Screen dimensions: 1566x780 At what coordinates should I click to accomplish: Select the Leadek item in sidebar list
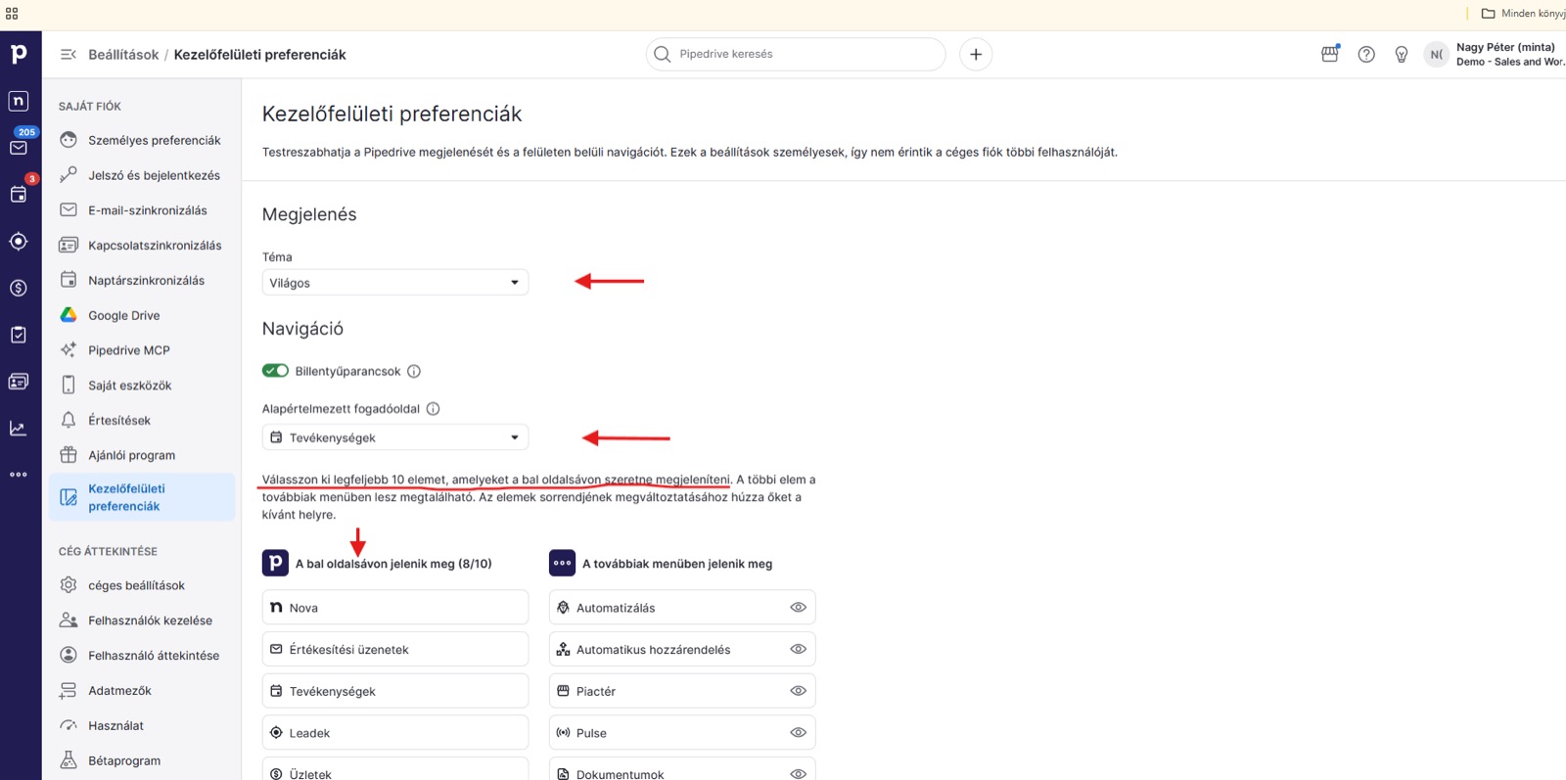coord(395,732)
